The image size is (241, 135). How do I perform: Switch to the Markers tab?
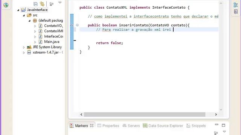(x=81, y=126)
